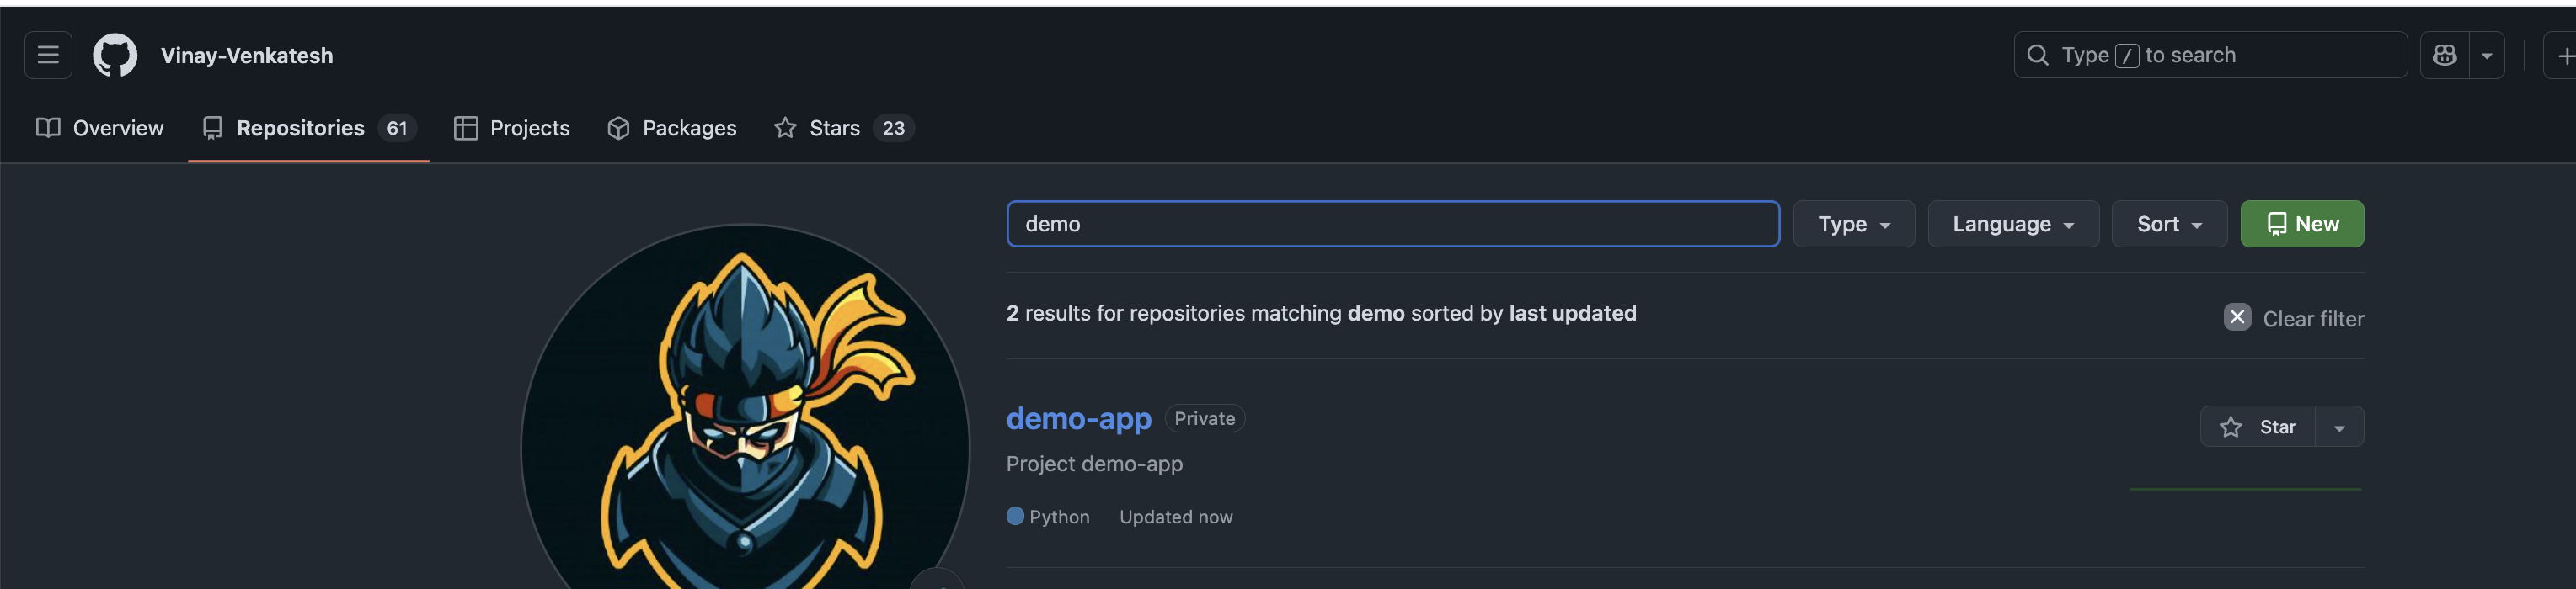Open the Packages tab
Screen dimensions: 2576x589
coord(672,128)
